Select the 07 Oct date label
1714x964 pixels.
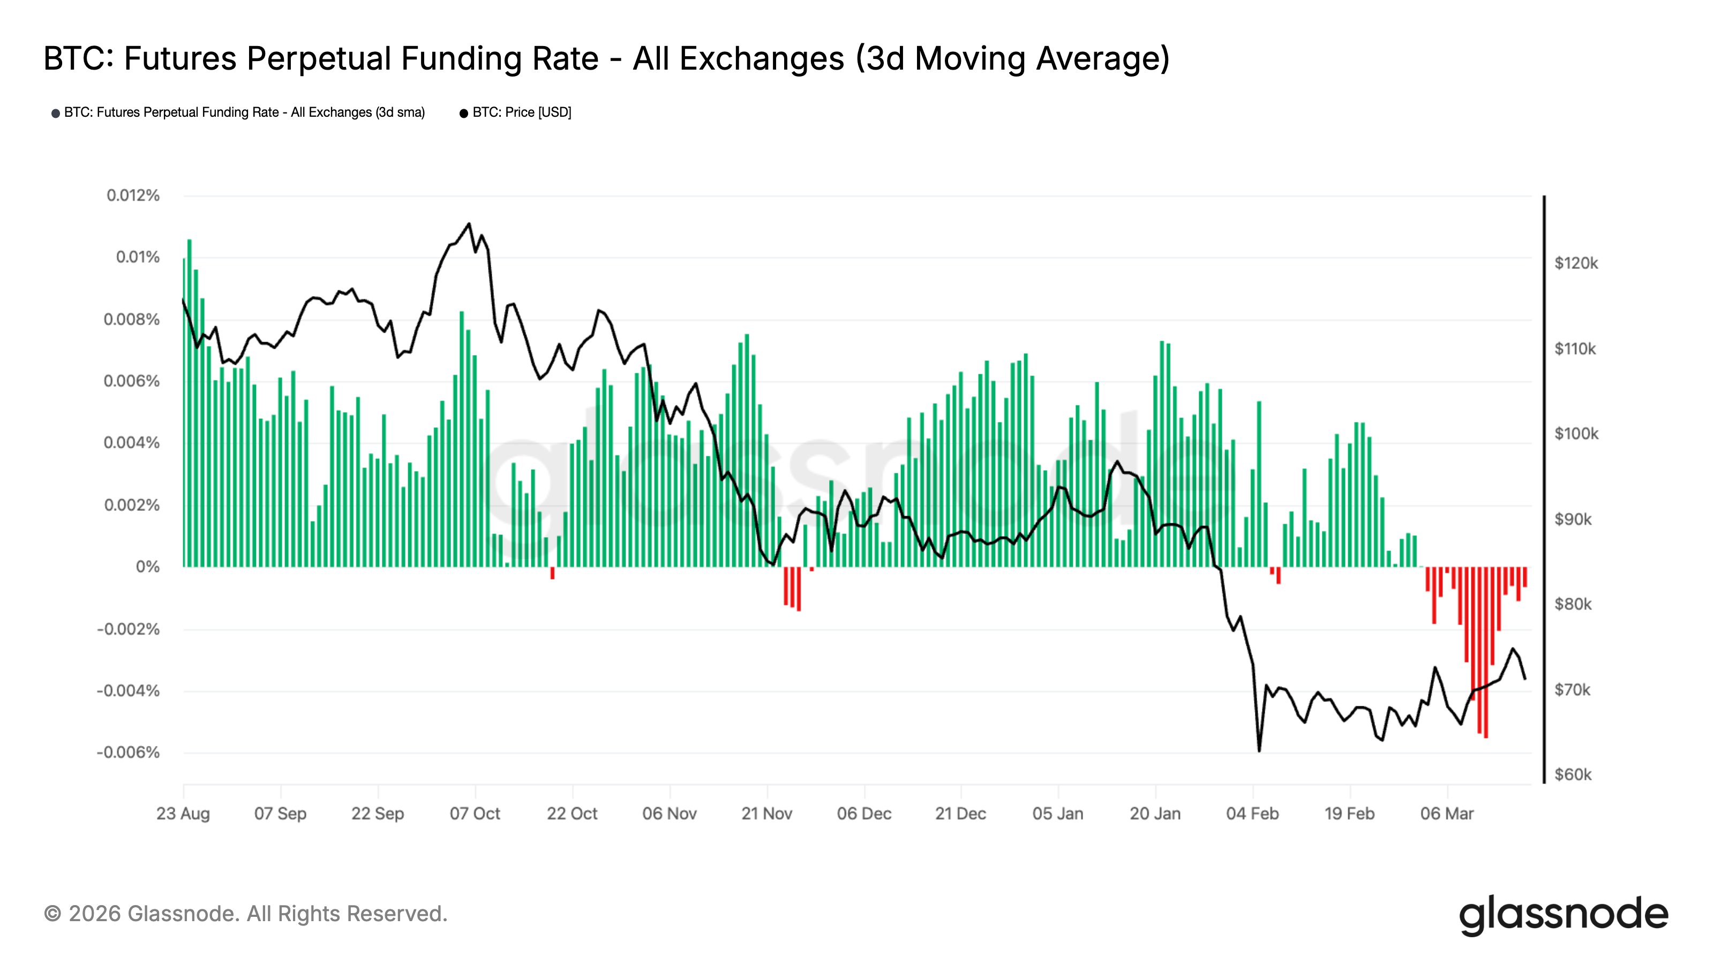[x=475, y=814]
